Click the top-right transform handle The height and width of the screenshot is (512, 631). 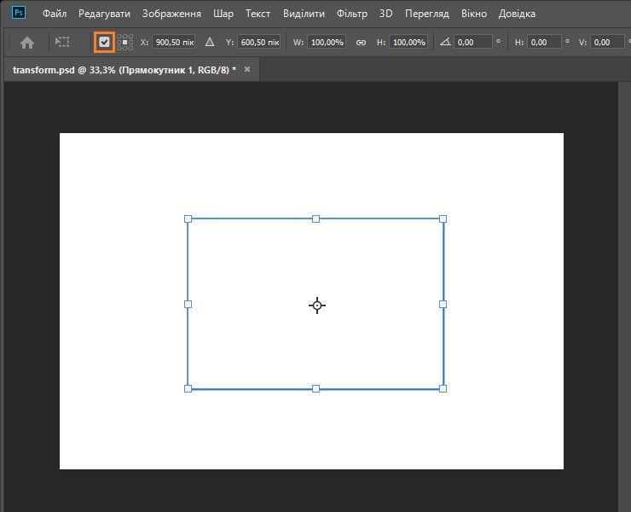point(443,218)
